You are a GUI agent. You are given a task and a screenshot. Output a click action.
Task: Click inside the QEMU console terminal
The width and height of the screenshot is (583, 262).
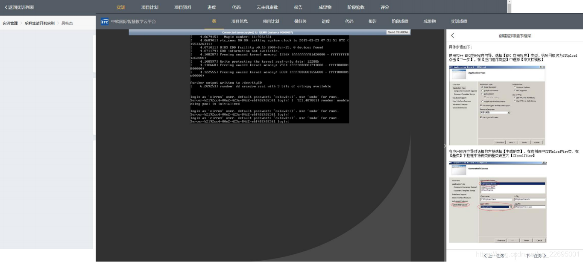[270, 79]
